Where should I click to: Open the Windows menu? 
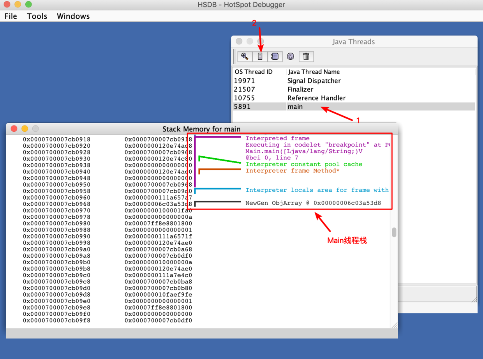pos(73,16)
